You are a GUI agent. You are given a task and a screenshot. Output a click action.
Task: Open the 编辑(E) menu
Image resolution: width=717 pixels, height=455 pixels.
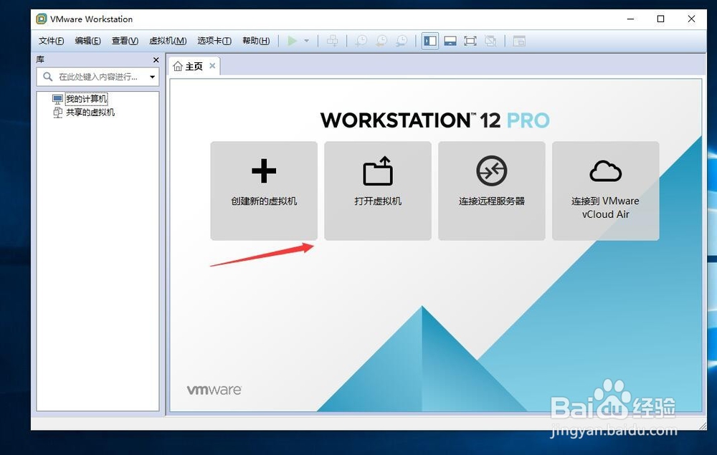pos(87,41)
